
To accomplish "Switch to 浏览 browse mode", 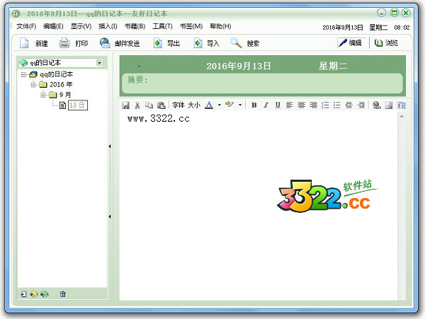I will (x=386, y=42).
